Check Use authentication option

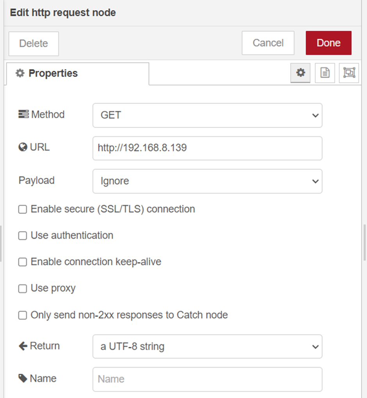[x=23, y=236]
